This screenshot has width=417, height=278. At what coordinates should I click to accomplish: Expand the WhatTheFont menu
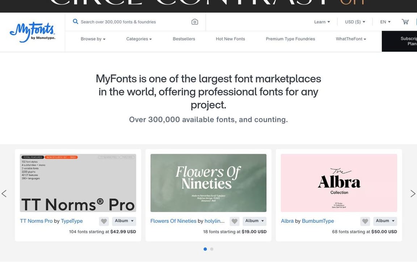click(x=351, y=39)
